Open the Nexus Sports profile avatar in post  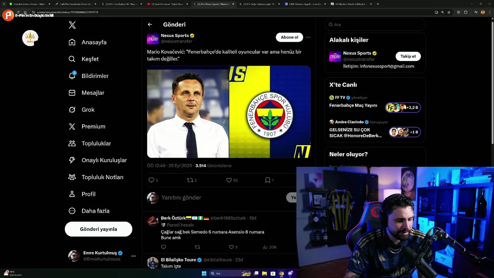[153, 39]
